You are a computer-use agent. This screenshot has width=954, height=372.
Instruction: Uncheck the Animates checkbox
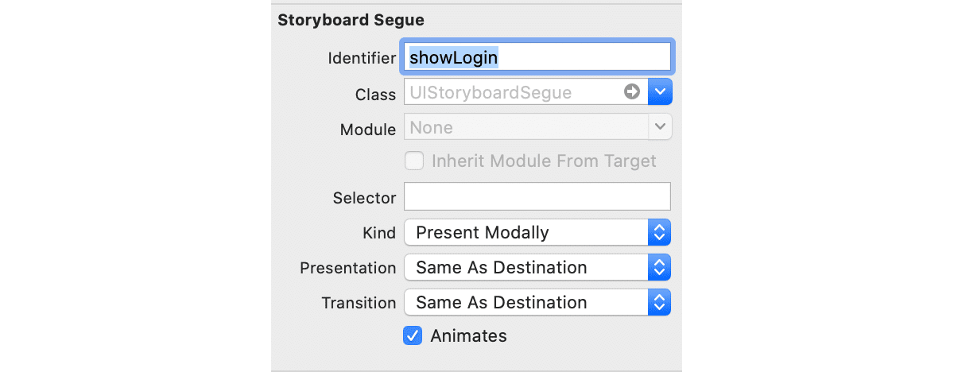point(413,335)
